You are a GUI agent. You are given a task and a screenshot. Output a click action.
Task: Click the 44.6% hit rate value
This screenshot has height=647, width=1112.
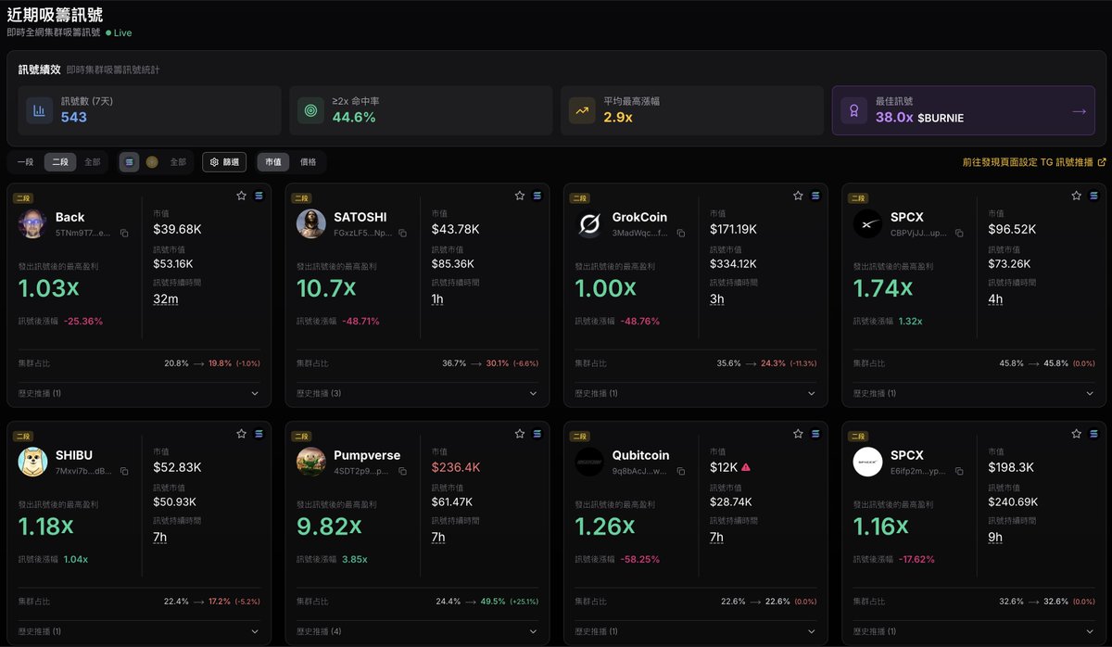[354, 118]
